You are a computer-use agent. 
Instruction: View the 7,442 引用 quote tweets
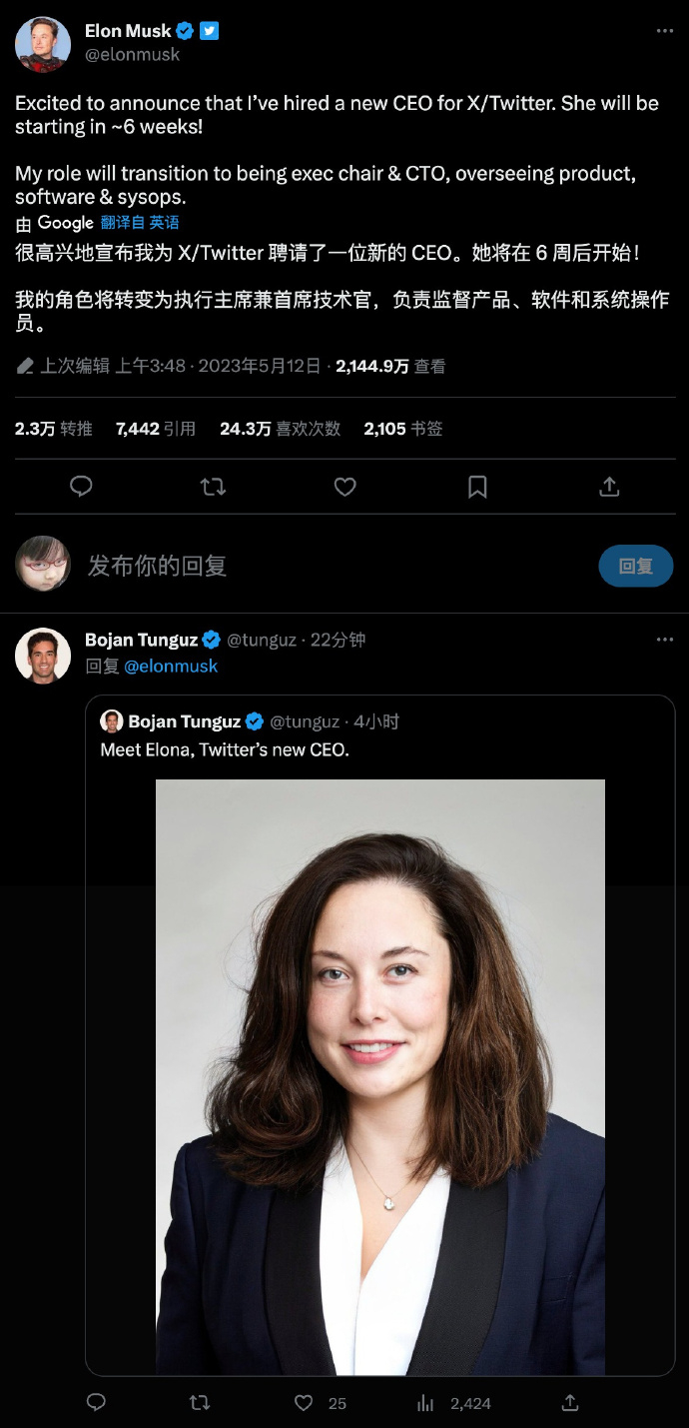(x=156, y=429)
